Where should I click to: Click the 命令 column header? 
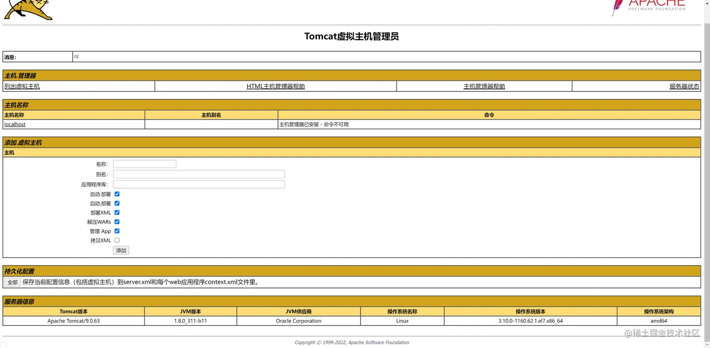tap(489, 115)
